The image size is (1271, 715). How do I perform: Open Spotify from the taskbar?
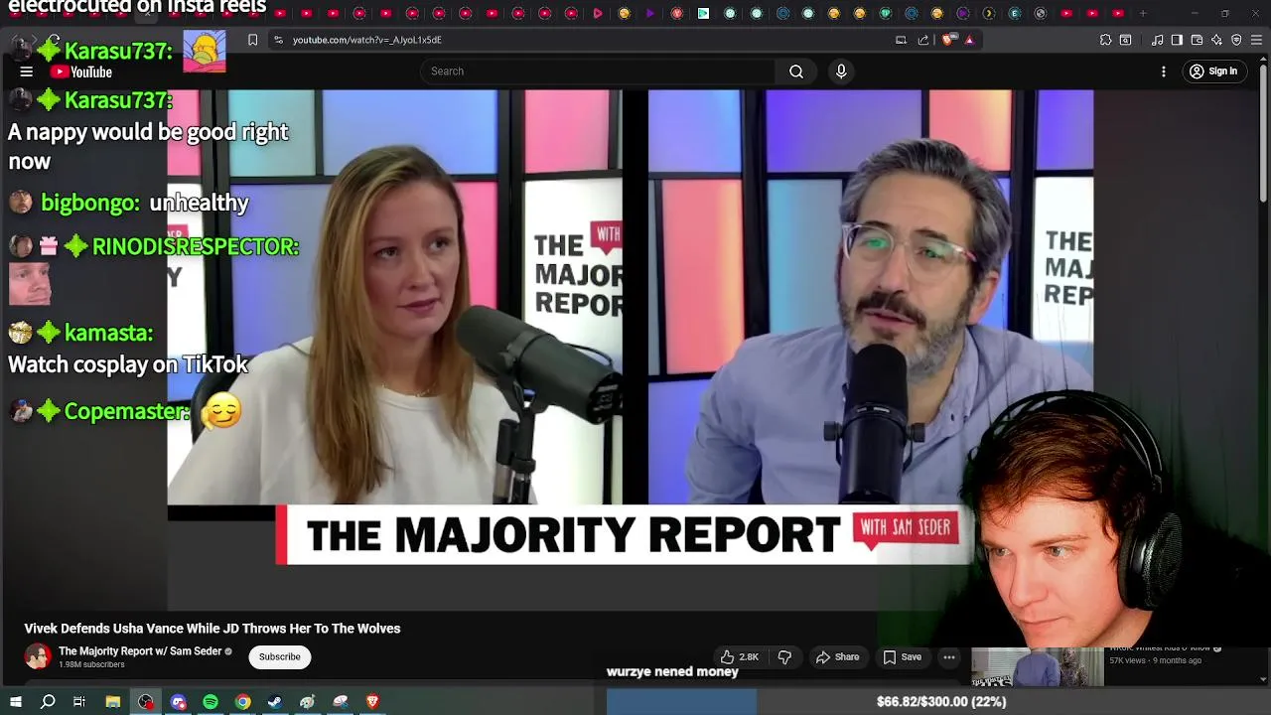[x=211, y=702]
